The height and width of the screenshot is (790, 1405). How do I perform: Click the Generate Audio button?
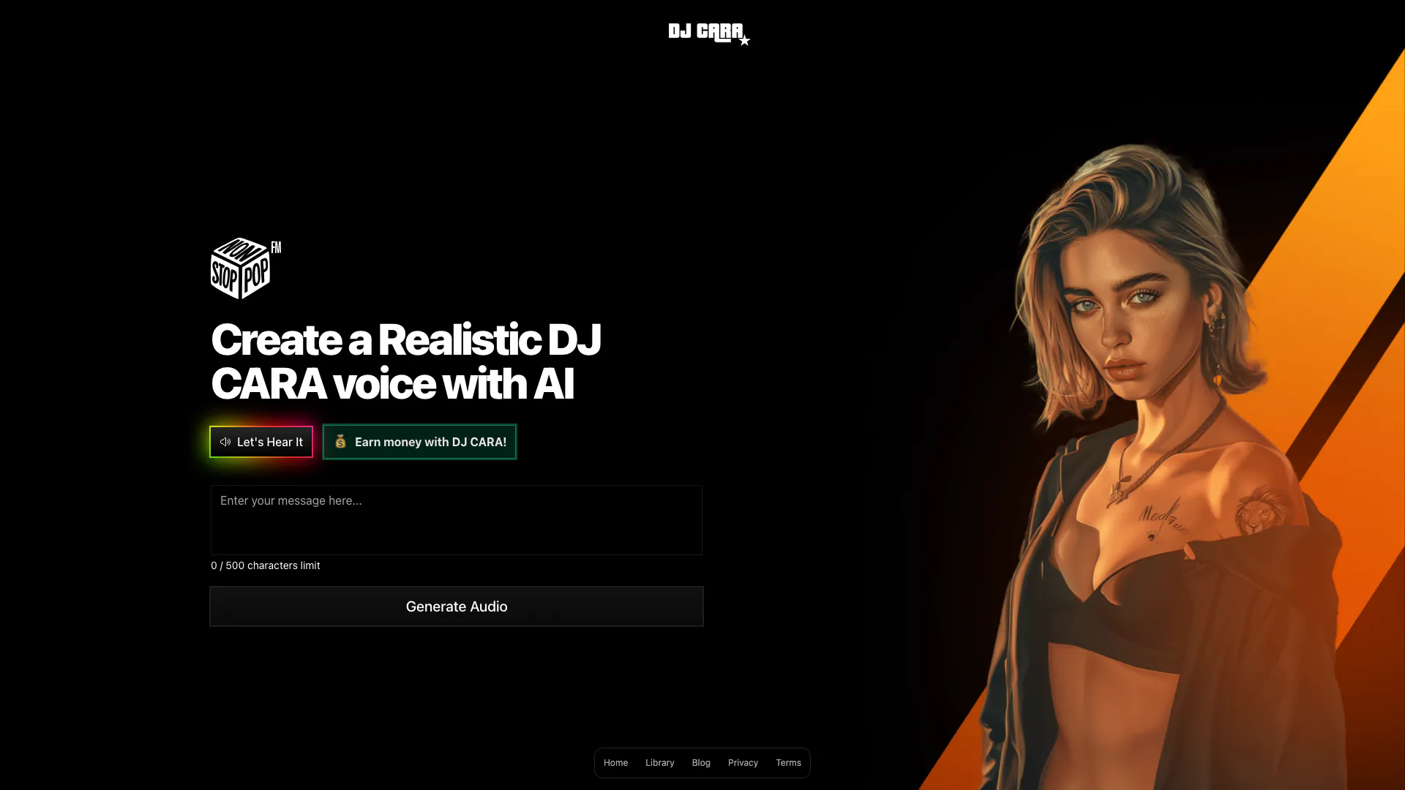click(457, 606)
